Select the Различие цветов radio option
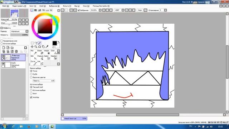This screenshot has height=129, width=229. click(x=31, y=77)
